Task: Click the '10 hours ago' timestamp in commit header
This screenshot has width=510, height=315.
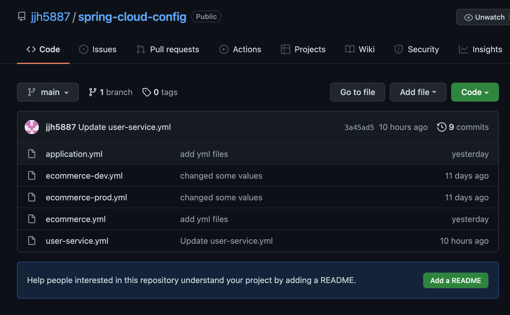Action: pos(403,127)
